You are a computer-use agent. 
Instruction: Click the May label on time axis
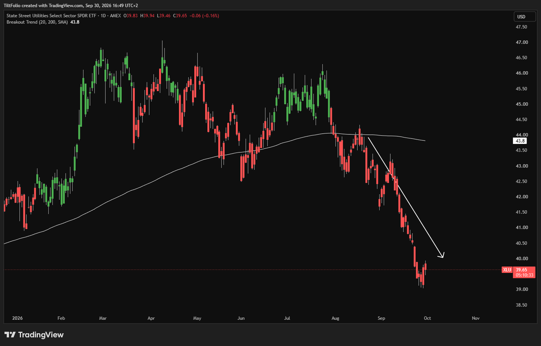point(197,318)
